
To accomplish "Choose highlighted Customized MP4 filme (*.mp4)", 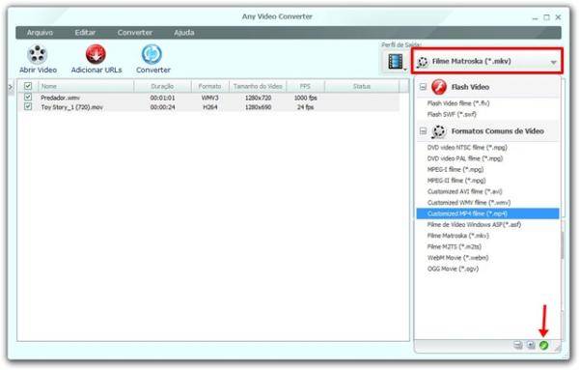I will pyautogui.click(x=487, y=213).
